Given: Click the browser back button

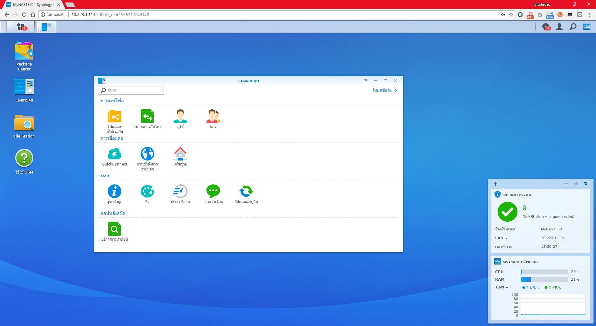Looking at the screenshot, I should coord(7,15).
